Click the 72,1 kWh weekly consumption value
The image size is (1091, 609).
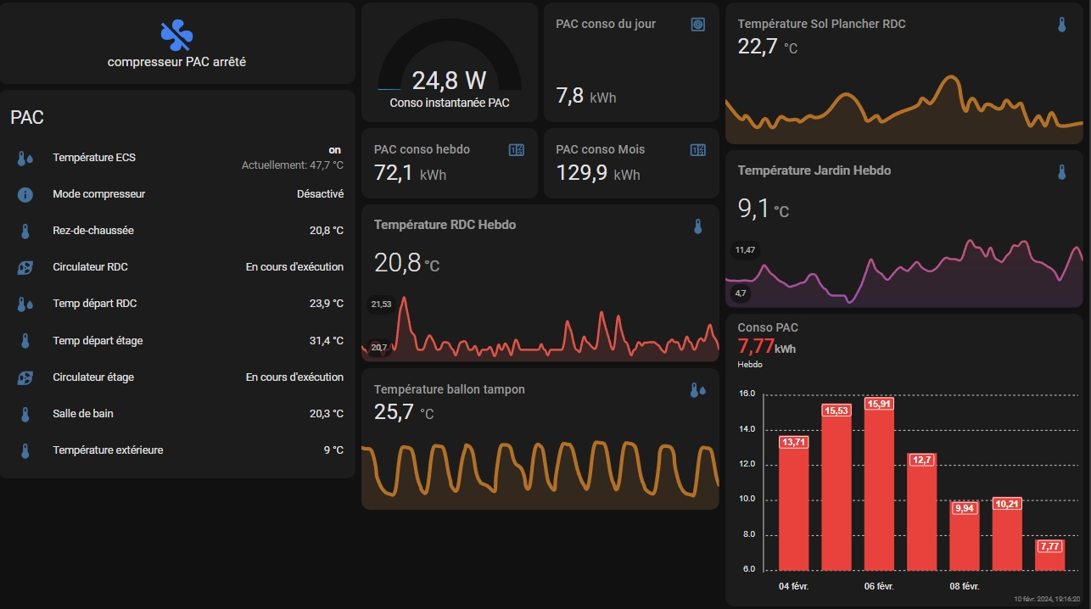tap(410, 174)
